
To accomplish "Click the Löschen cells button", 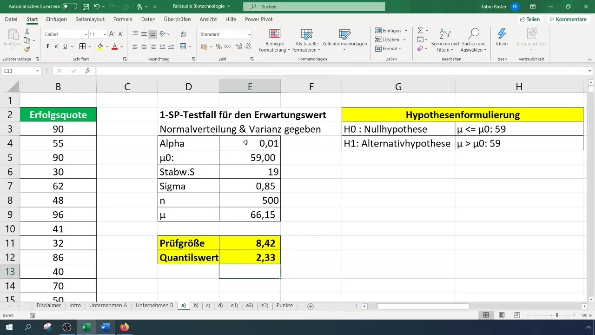I will (391, 40).
